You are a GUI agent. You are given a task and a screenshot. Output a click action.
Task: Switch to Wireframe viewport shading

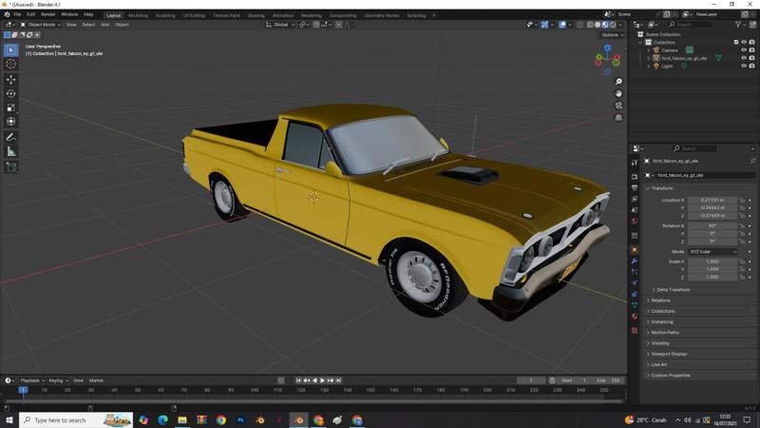(x=590, y=25)
